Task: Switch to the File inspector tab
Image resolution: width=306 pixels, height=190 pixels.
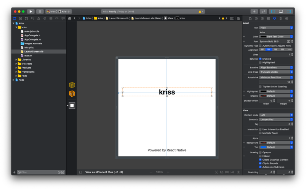Action: pyautogui.click(x=250, y=18)
